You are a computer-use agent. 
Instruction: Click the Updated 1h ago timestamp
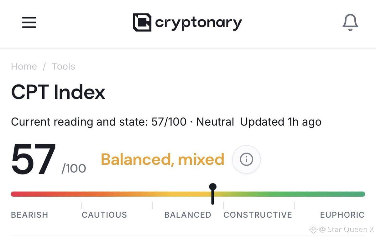click(281, 122)
